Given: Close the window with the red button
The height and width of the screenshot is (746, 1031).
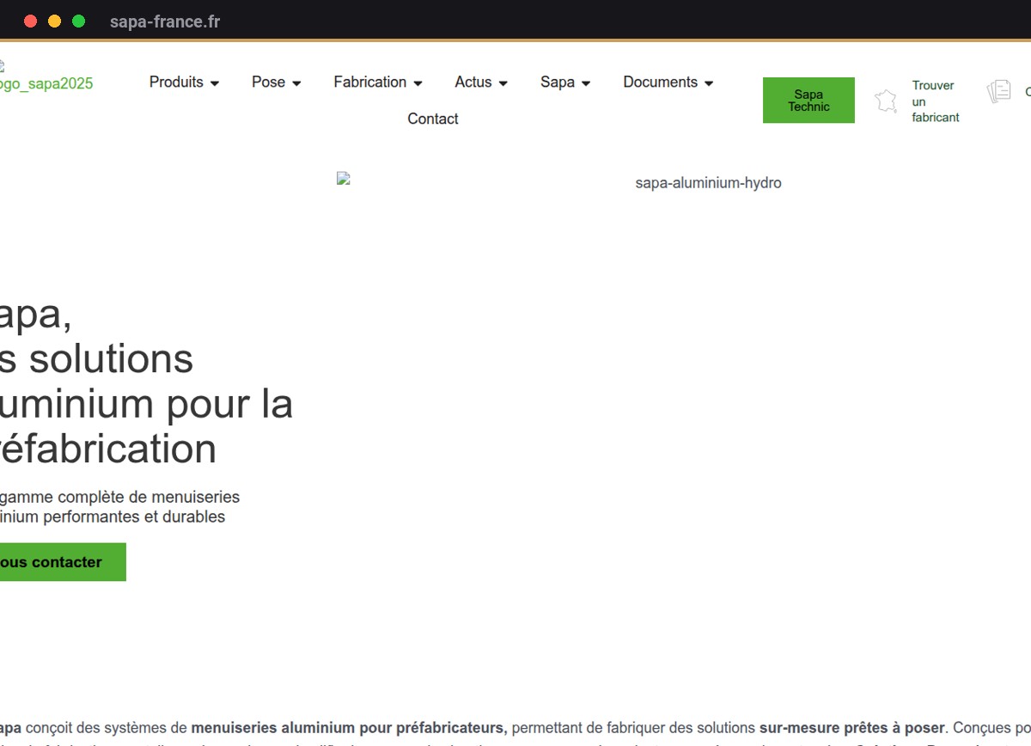Looking at the screenshot, I should tap(31, 21).
